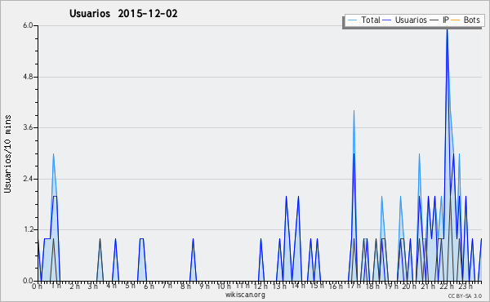The image size is (490, 302).
Task: Click the 2.4 value on the vertical axis
Action: click(x=28, y=179)
